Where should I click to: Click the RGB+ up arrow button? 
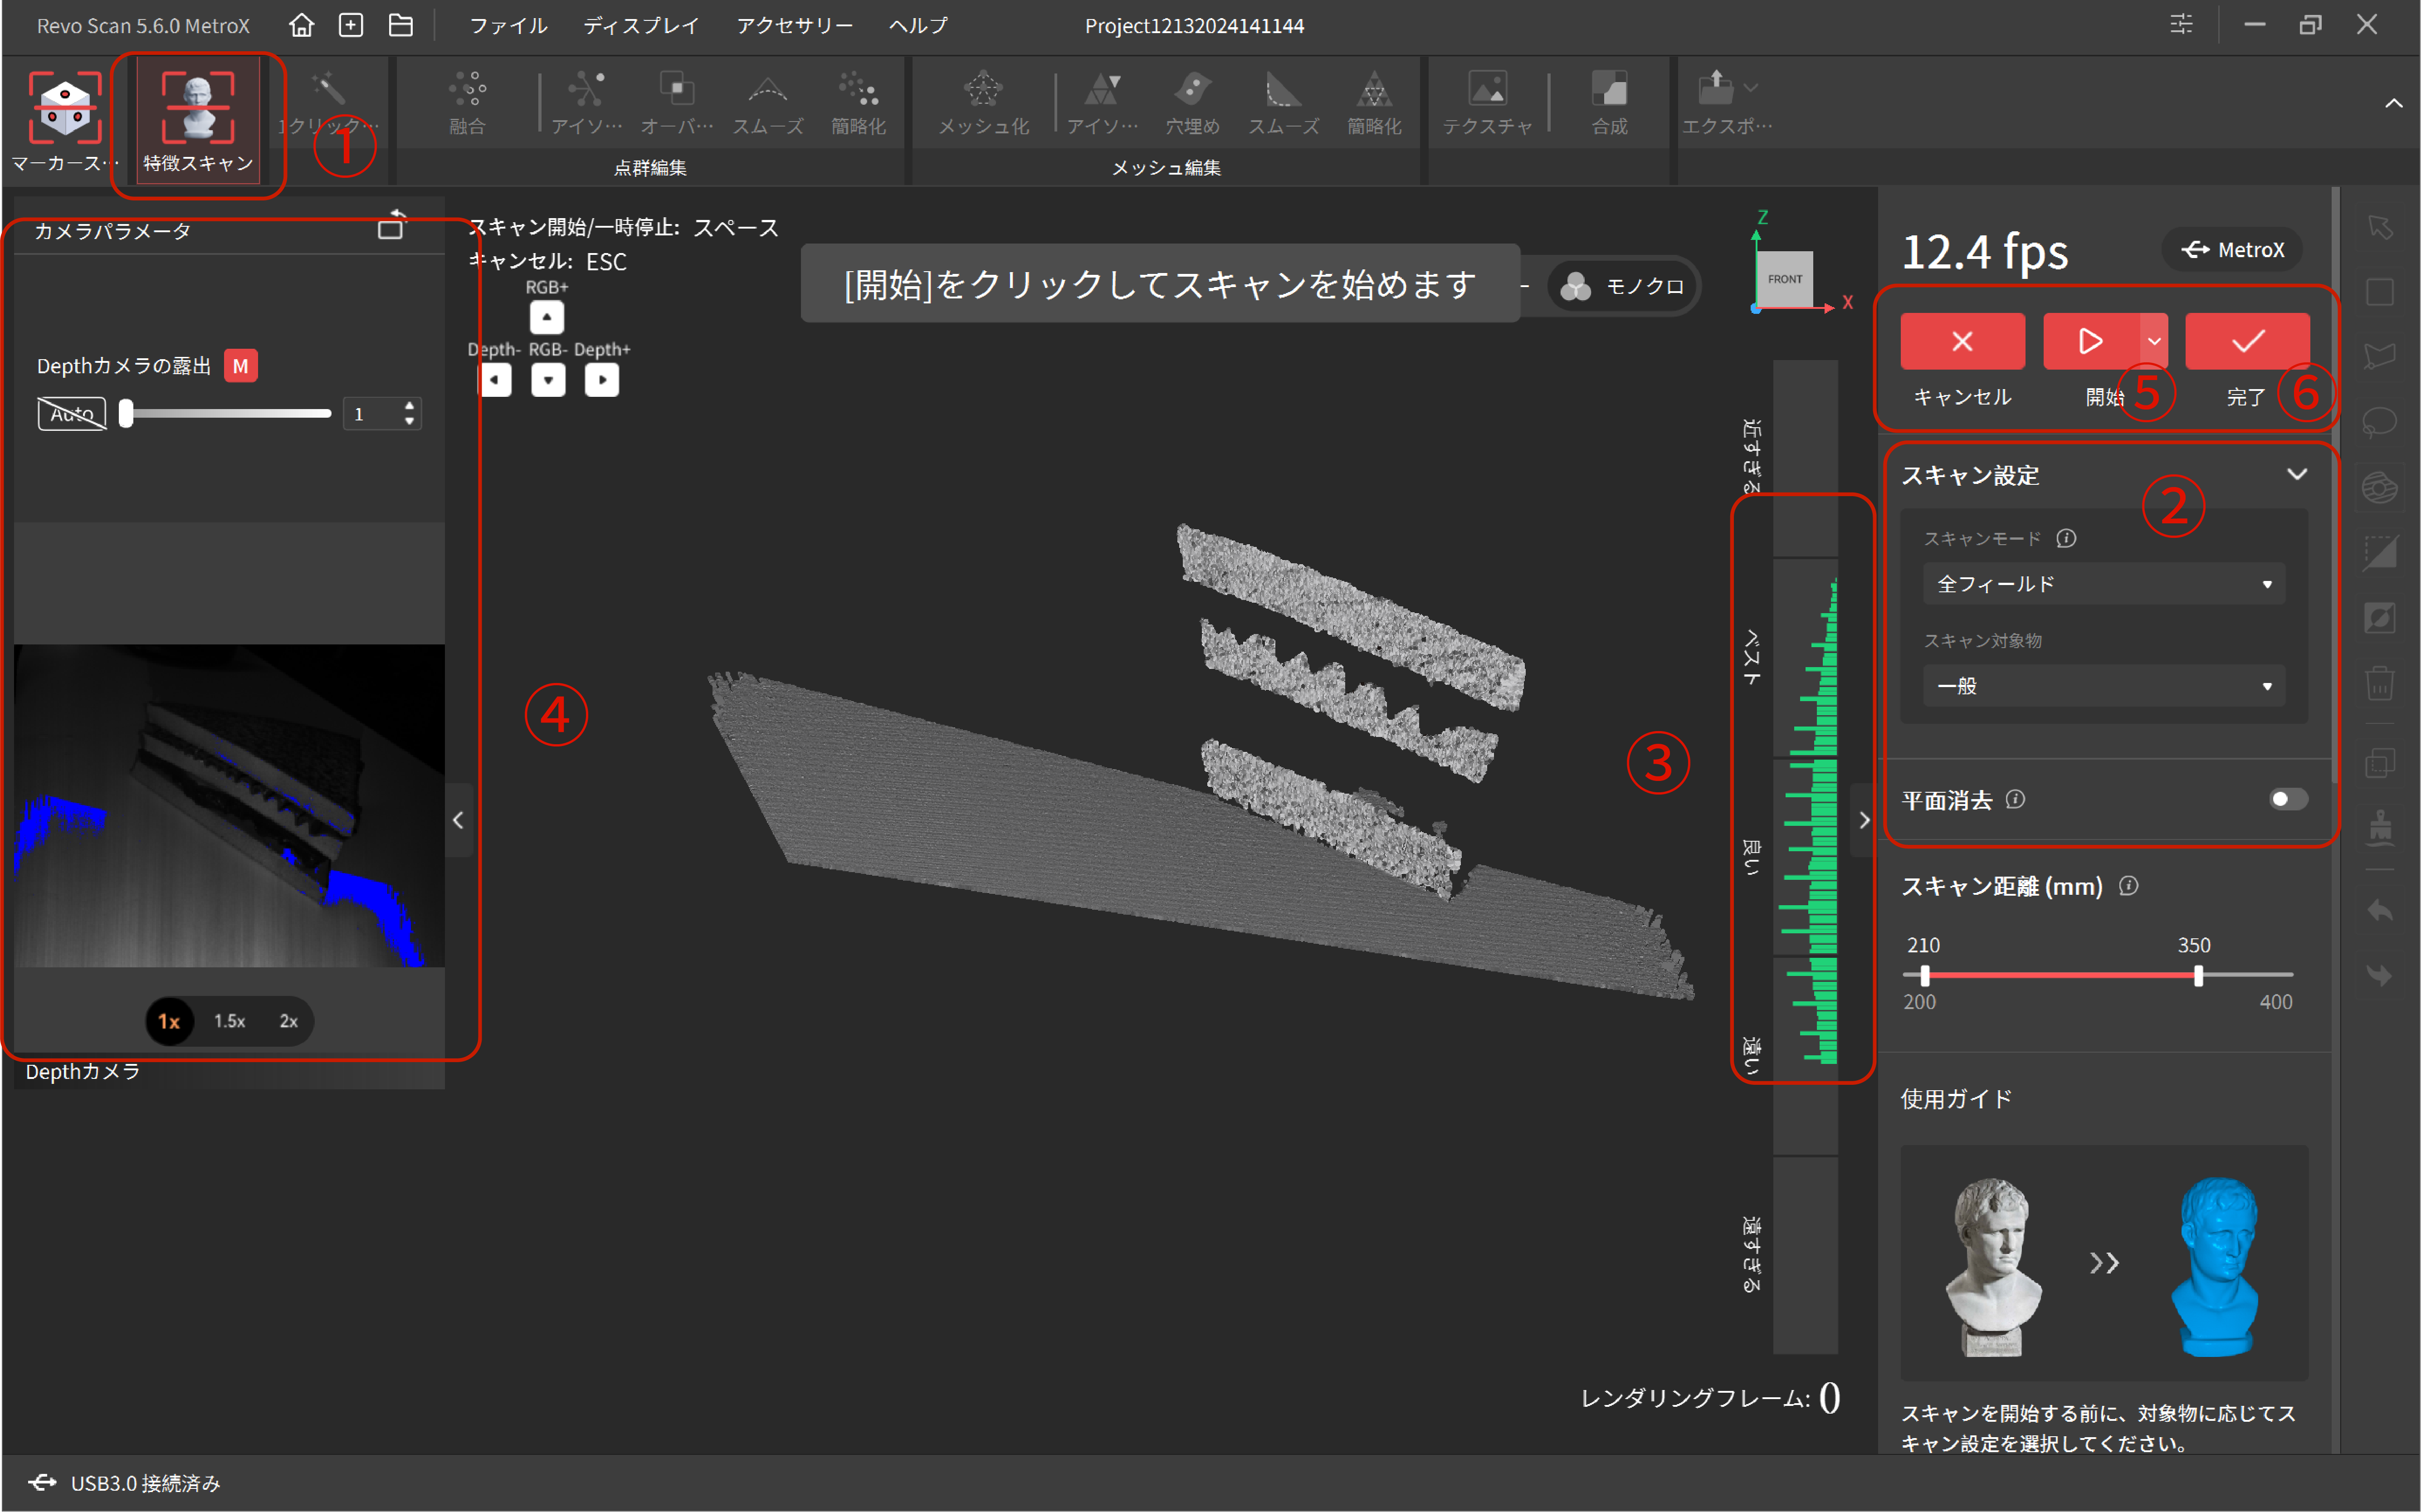(546, 317)
